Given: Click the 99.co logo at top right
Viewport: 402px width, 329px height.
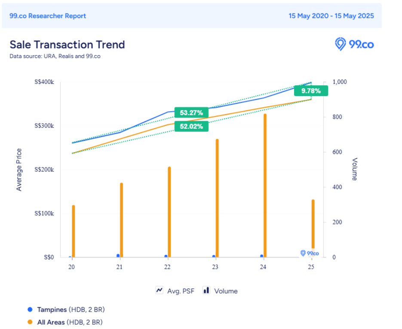Looking at the screenshot, I should (354, 44).
